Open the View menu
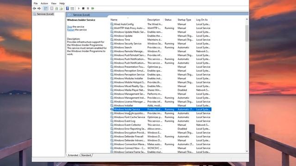 (x=54, y=3)
